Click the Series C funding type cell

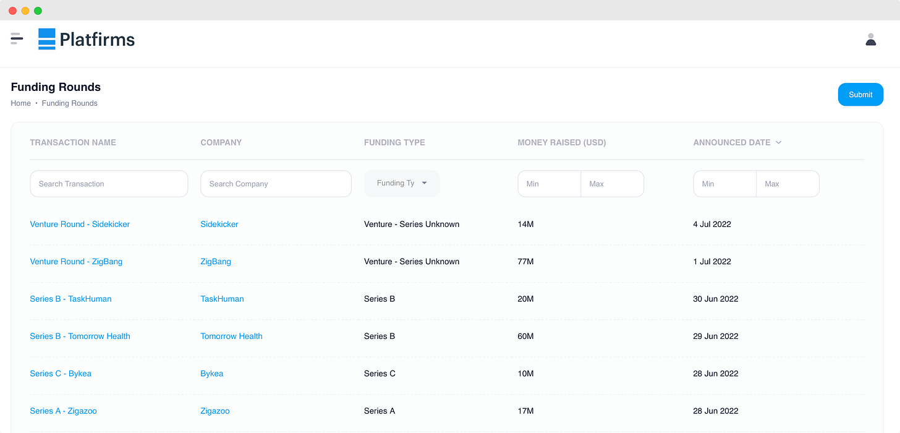[380, 374]
